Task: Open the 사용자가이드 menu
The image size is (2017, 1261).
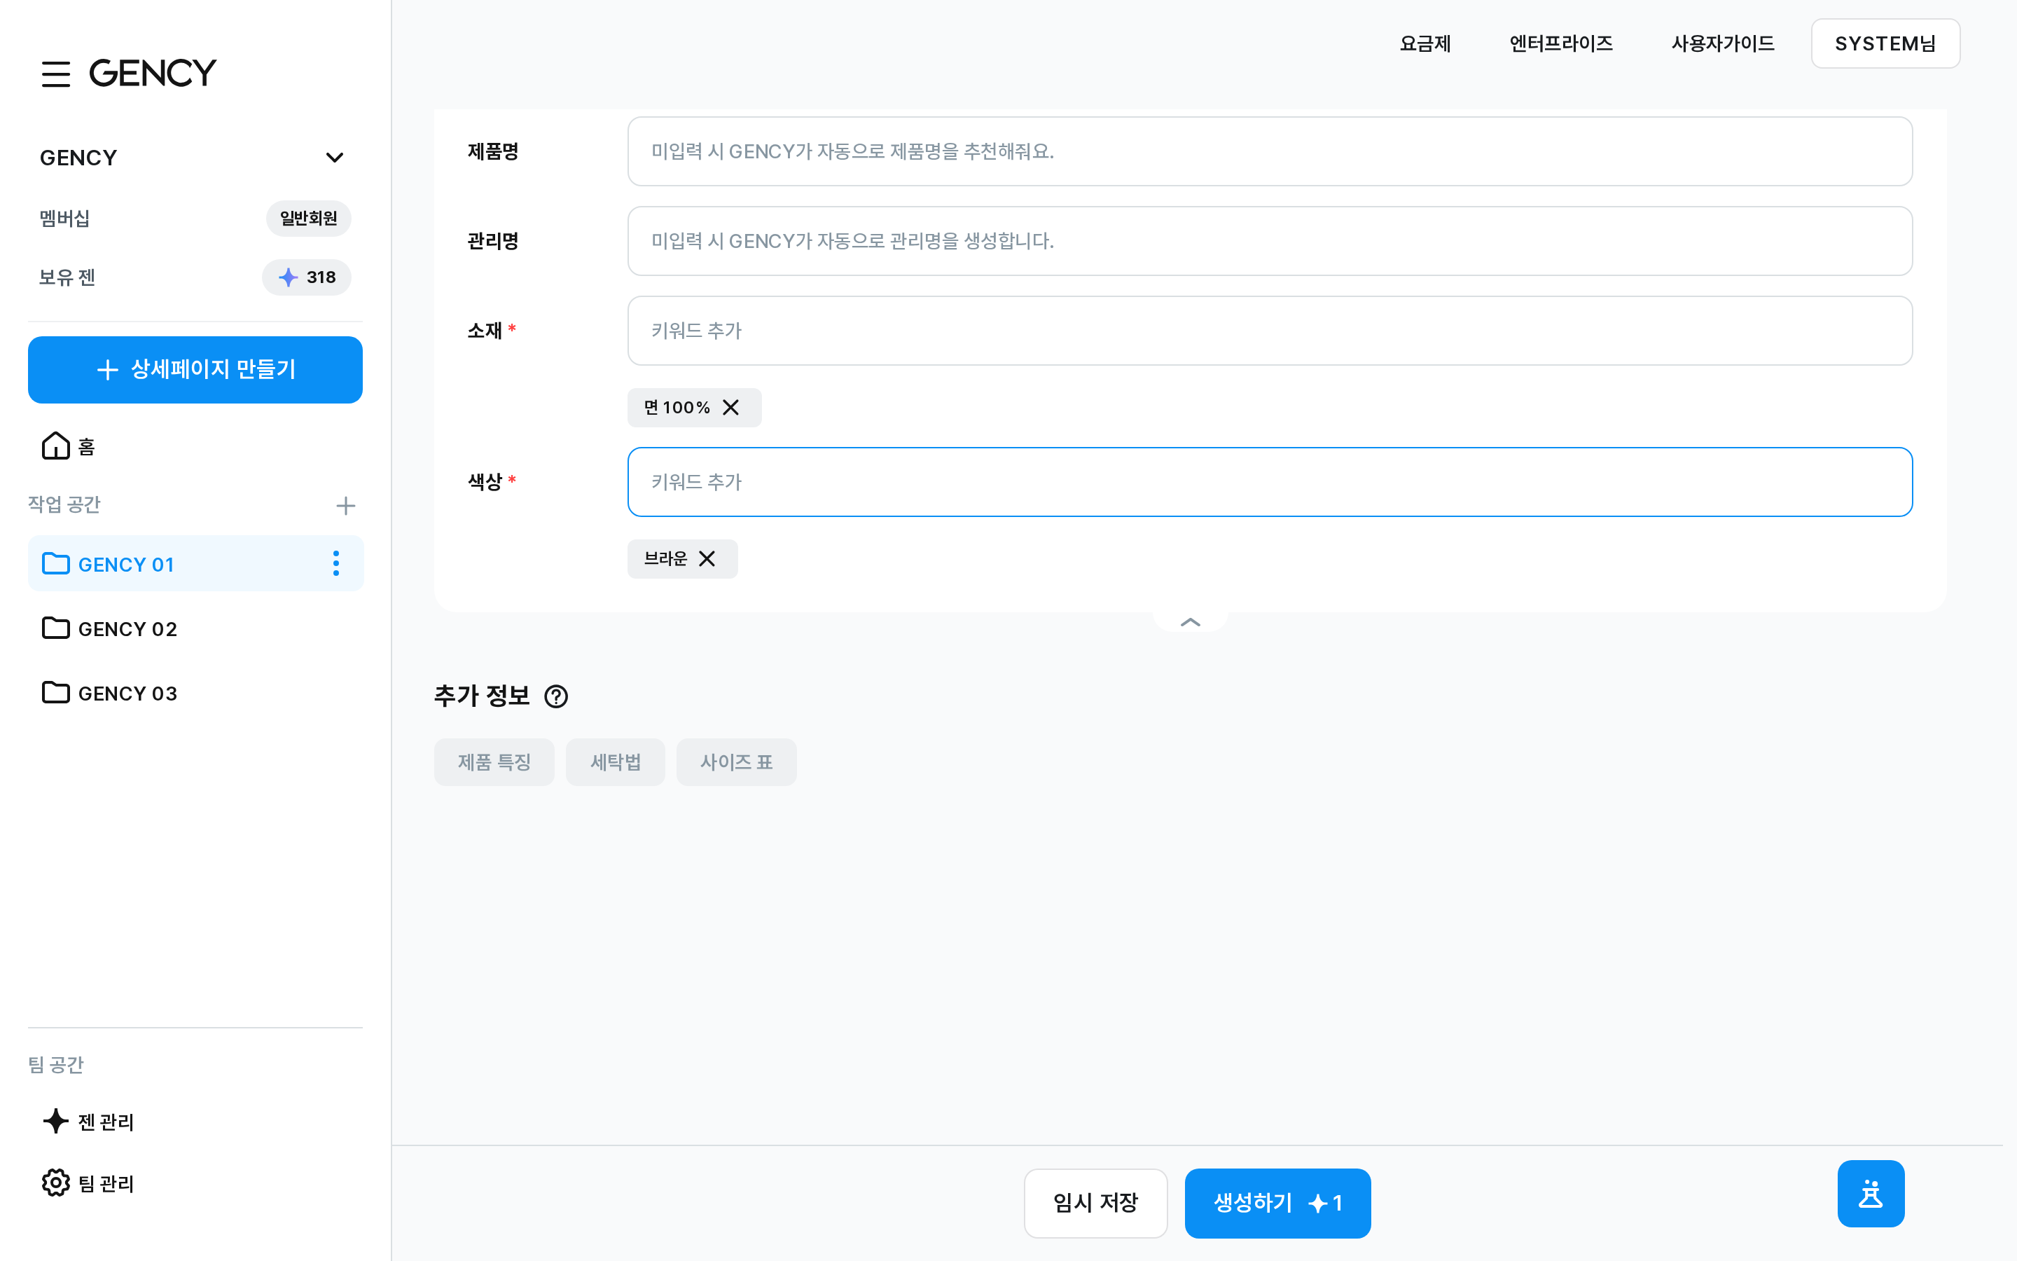Action: point(1723,43)
